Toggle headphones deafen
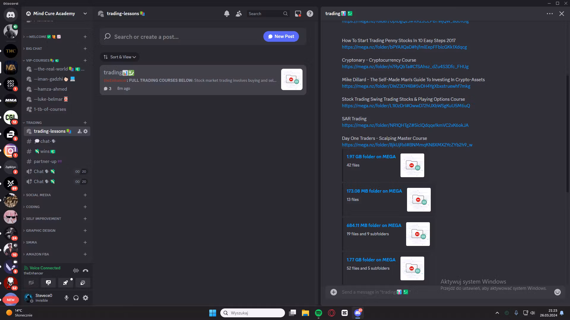Screen dimensions: 570x320 click(76, 298)
